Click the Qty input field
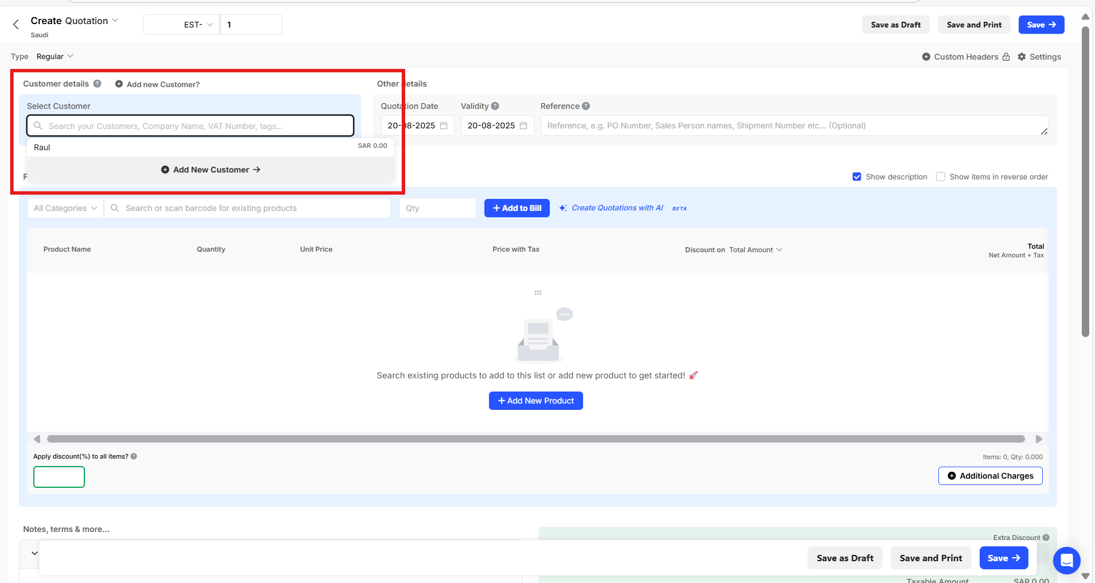The image size is (1095, 583). pos(437,208)
